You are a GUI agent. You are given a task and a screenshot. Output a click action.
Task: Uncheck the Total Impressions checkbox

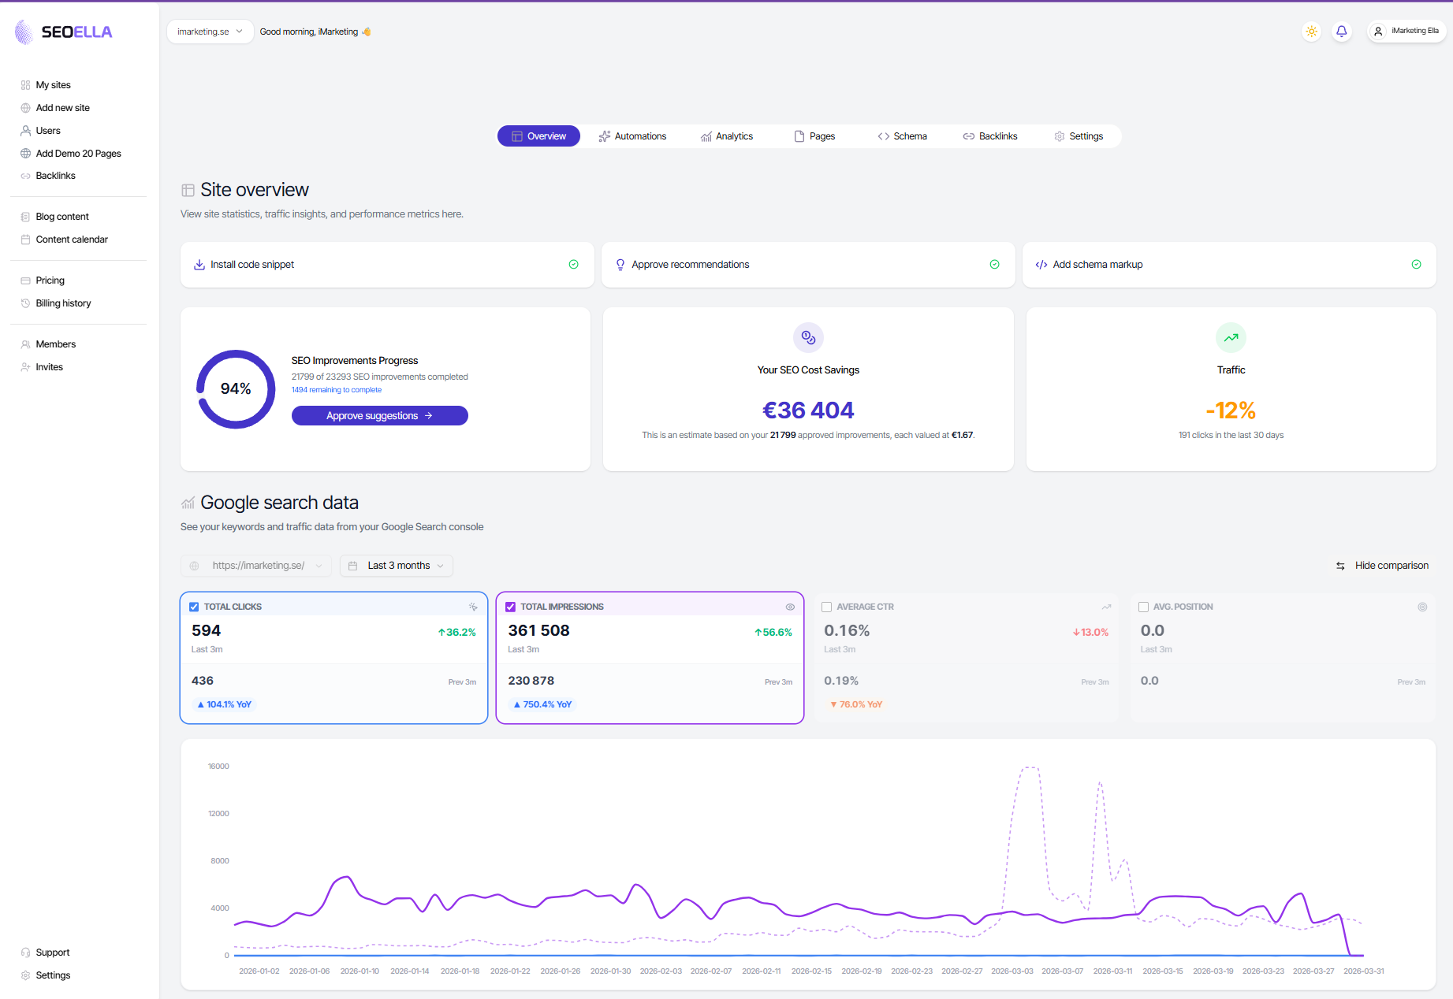tap(510, 607)
